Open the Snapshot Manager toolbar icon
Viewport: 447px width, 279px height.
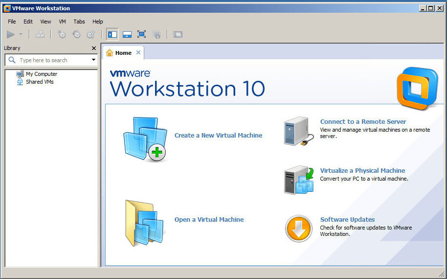pos(90,35)
